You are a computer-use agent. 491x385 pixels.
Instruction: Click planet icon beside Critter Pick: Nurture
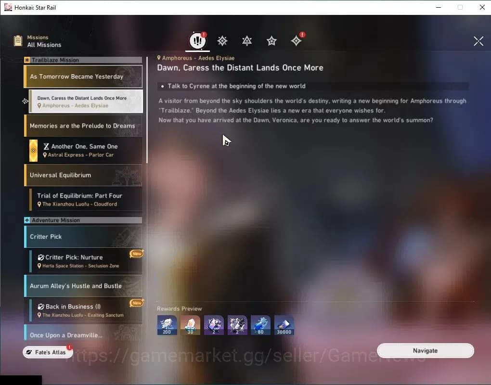41,257
